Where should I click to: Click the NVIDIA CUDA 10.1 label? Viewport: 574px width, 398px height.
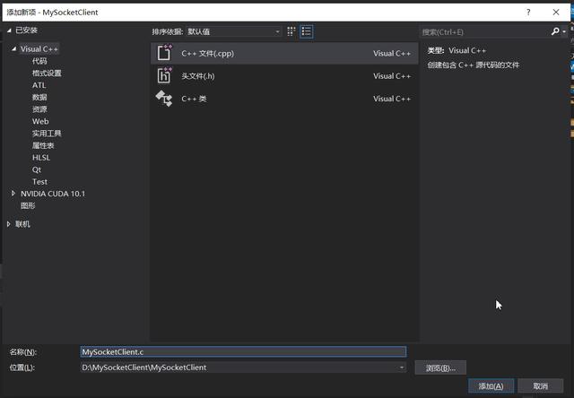53,194
